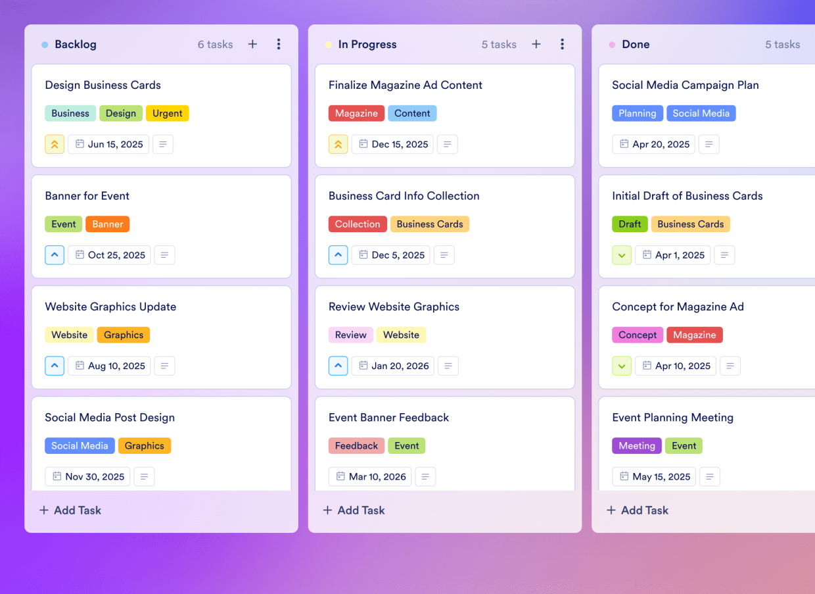Open the Oct 25, 2025 due date picker
Viewport: 815px width, 594px height.
point(110,255)
